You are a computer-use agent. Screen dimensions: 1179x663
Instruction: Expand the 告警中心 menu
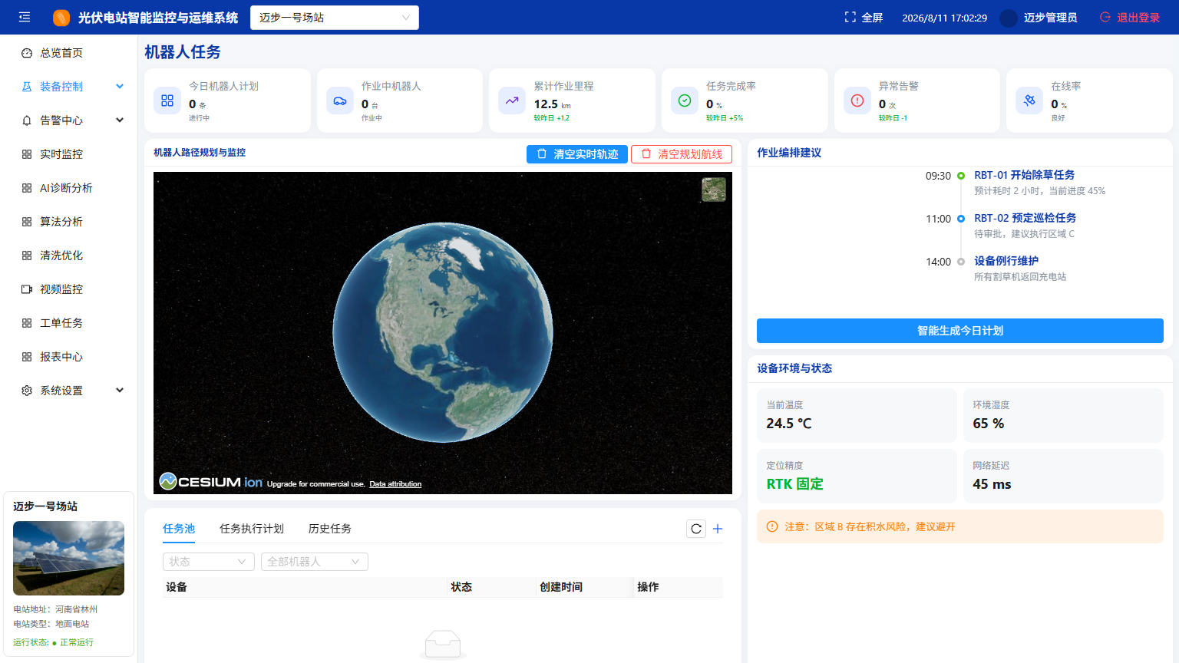click(120, 120)
